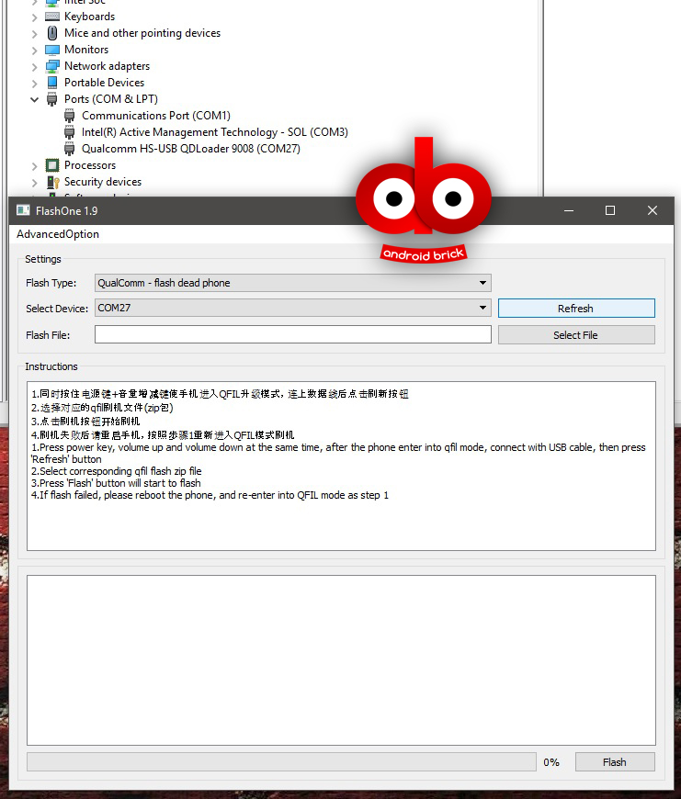Click the Security devices icon
The height and width of the screenshot is (799, 681).
pos(52,182)
